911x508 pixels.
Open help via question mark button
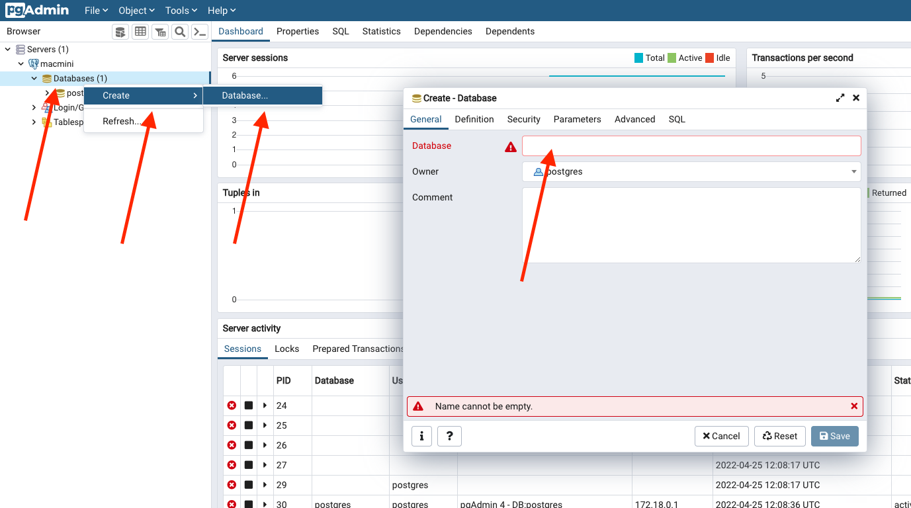[449, 436]
